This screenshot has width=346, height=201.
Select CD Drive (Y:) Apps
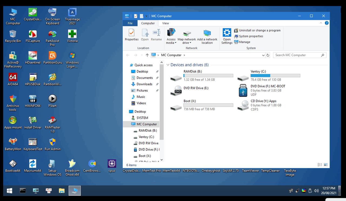click(x=269, y=105)
